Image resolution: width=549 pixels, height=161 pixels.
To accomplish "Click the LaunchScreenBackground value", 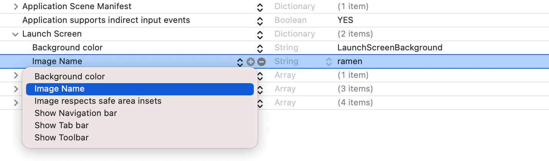I will 390,48.
